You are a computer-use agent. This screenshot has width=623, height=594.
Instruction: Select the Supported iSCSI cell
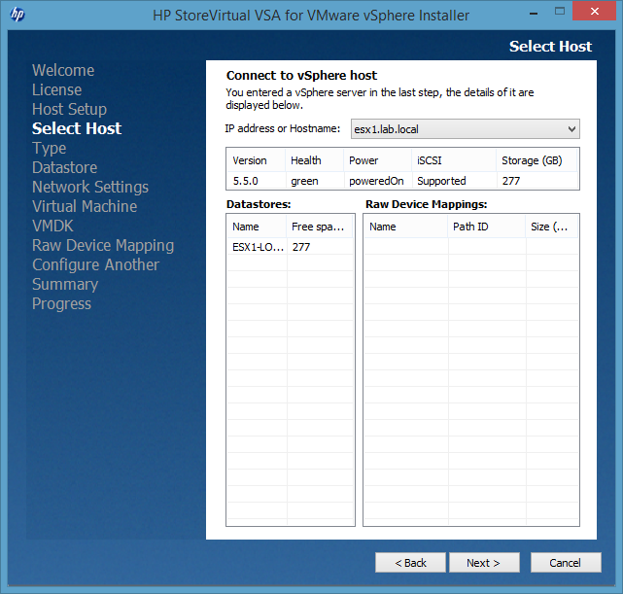(454, 181)
